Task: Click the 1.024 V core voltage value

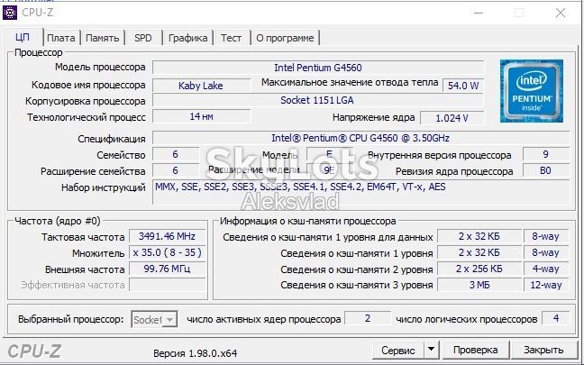Action: [452, 118]
